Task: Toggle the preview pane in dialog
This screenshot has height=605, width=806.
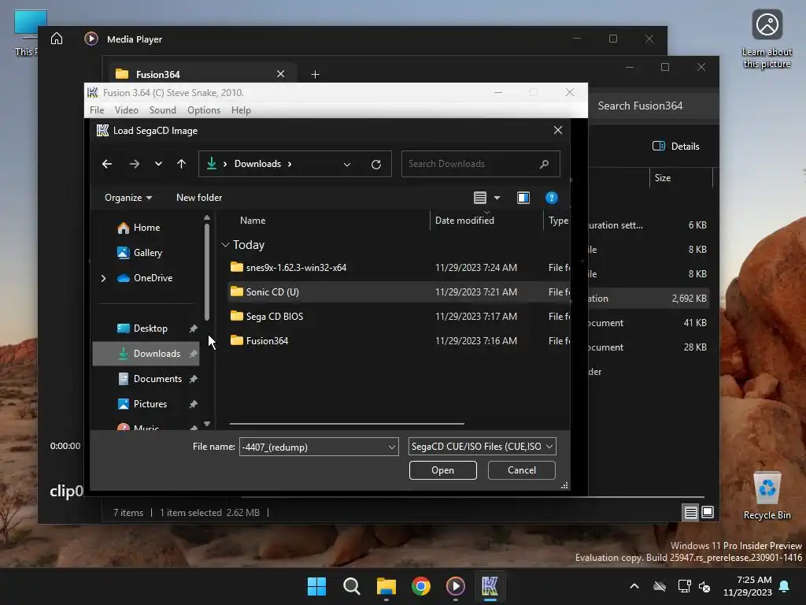Action: [523, 198]
